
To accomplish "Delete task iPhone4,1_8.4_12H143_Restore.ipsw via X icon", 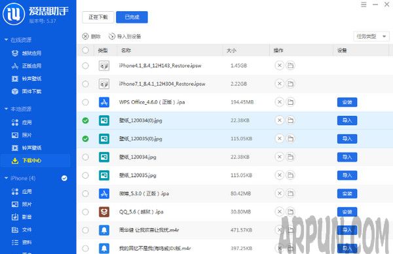I will point(280,65).
